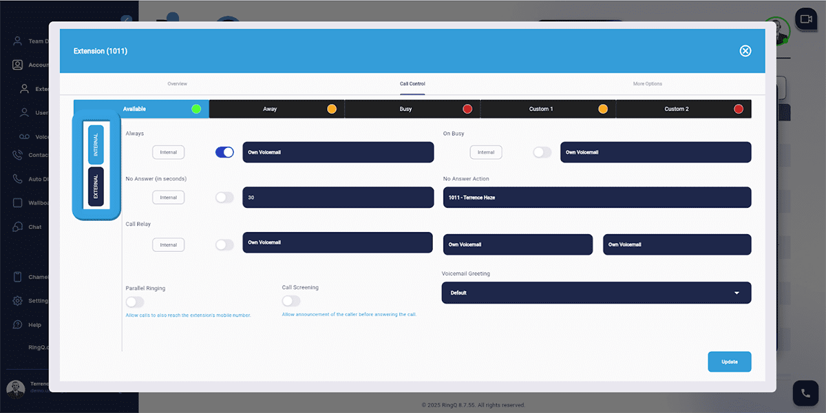This screenshot has height=413, width=826.
Task: Enable the Call Screening toggle
Action: [291, 301]
